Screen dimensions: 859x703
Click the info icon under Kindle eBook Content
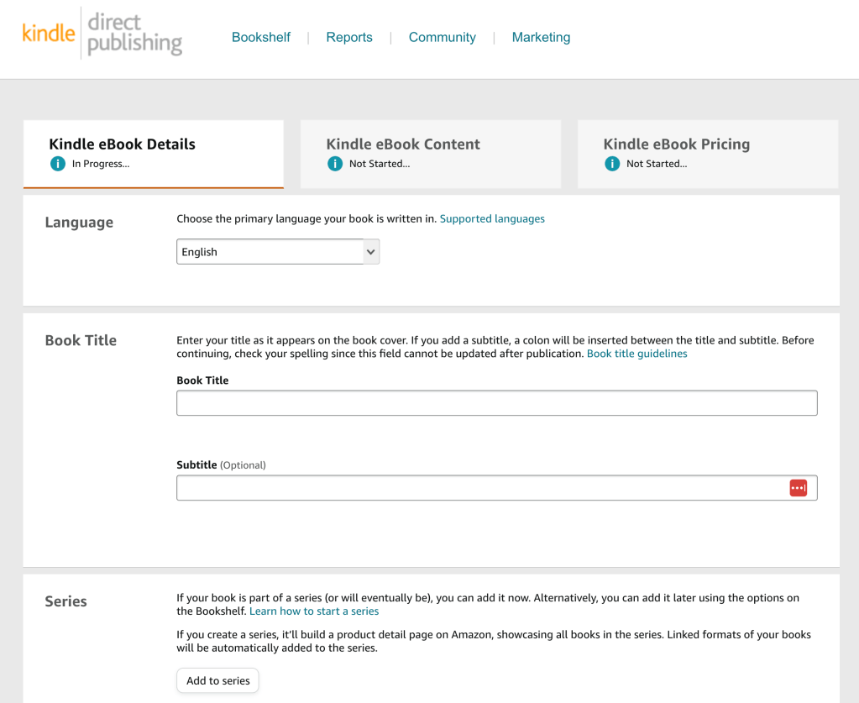[x=334, y=164]
